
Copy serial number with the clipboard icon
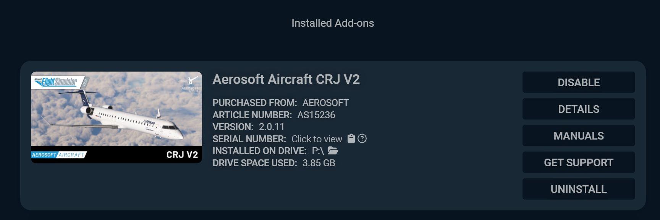[x=351, y=138]
